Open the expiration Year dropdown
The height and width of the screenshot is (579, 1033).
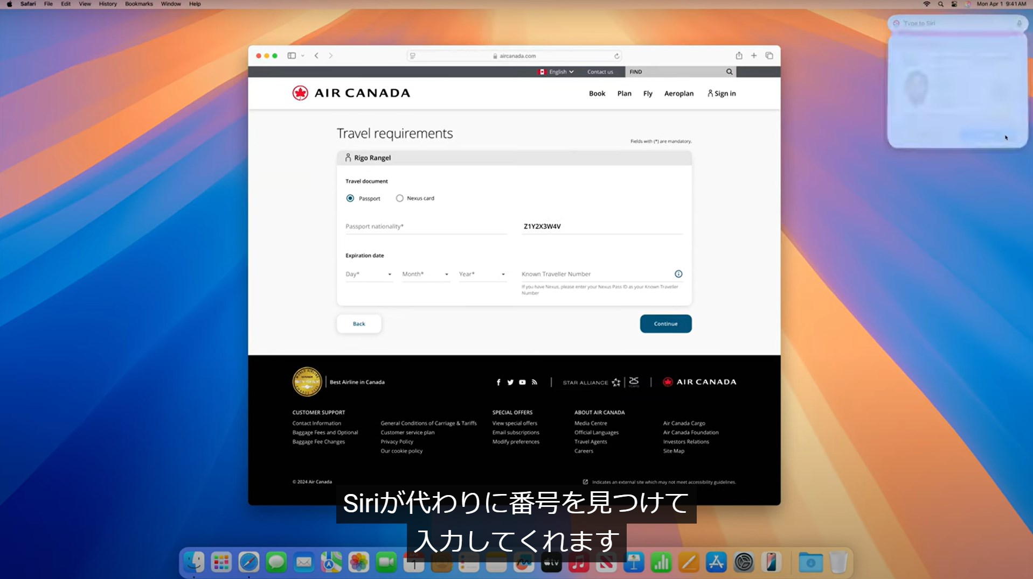click(x=482, y=274)
